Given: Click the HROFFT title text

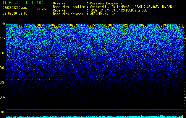Looking at the screenshot, I should pyautogui.click(x=18, y=2).
